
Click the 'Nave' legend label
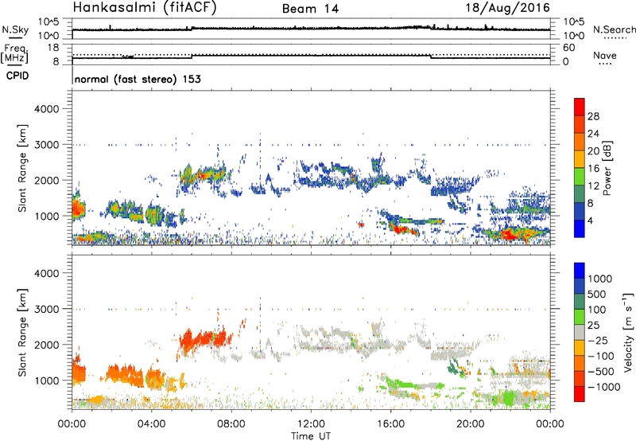point(605,55)
